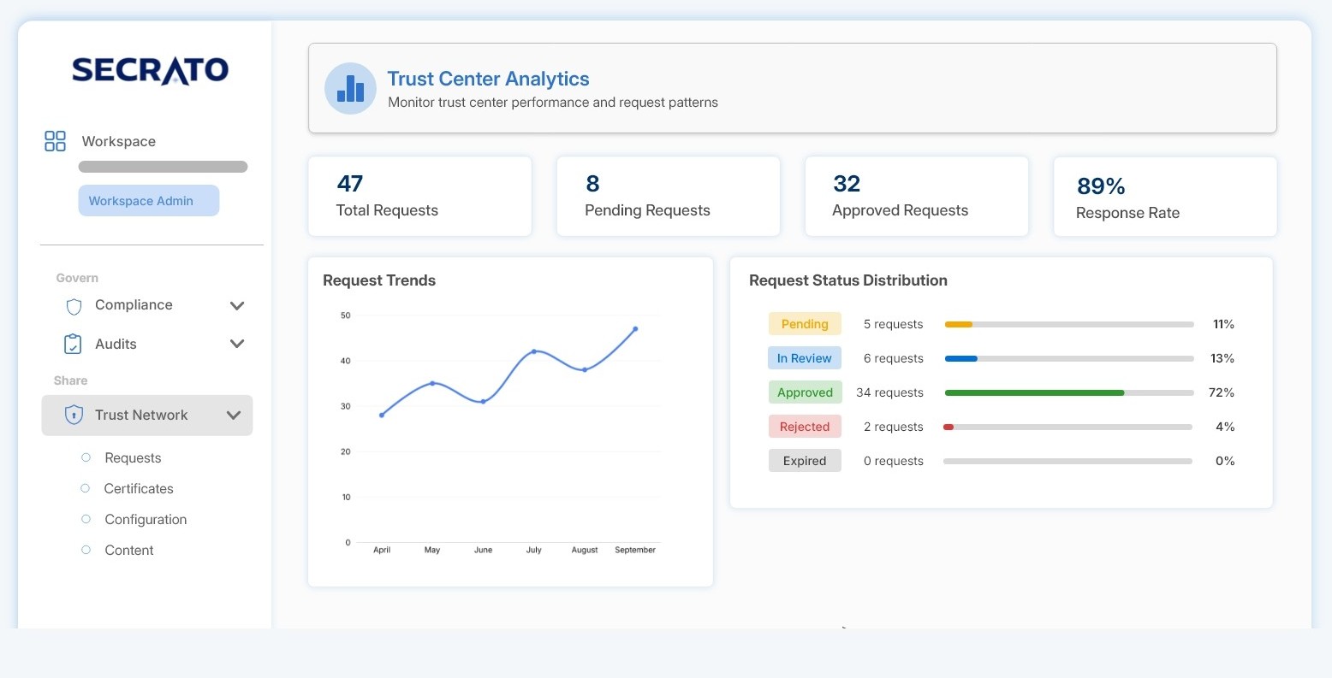
Task: Click the Response Rate card
Action: pyautogui.click(x=1164, y=196)
